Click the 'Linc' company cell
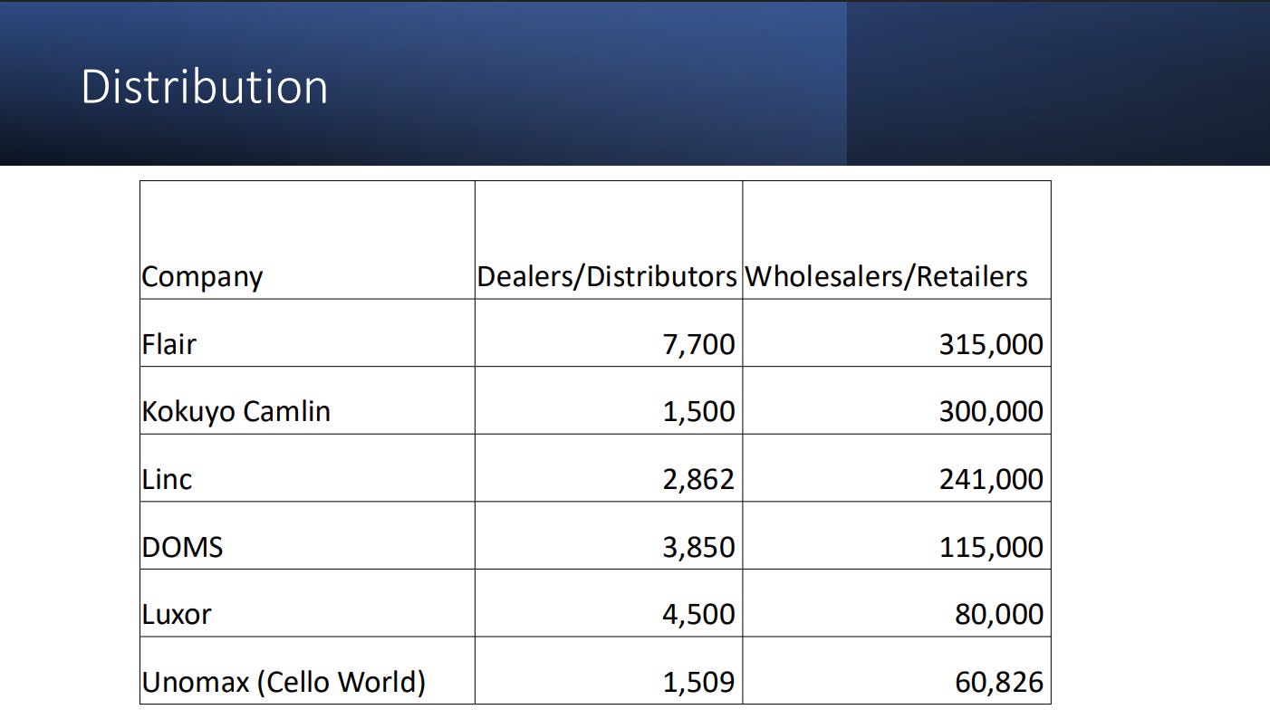 click(307, 467)
